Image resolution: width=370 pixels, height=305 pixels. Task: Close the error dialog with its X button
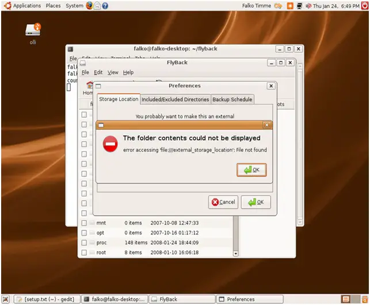266,125
